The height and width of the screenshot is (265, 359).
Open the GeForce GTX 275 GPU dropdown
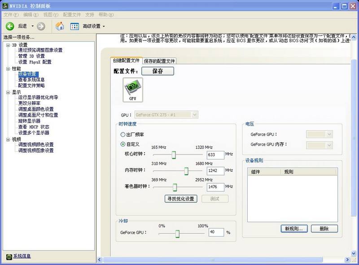click(x=194, y=115)
